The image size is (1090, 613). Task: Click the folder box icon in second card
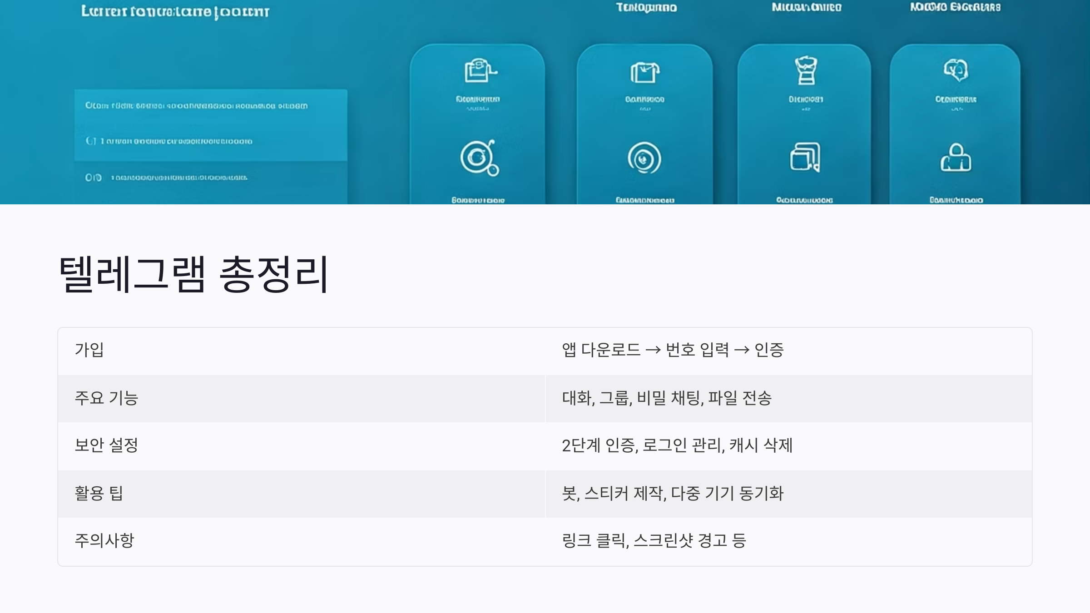click(x=644, y=72)
